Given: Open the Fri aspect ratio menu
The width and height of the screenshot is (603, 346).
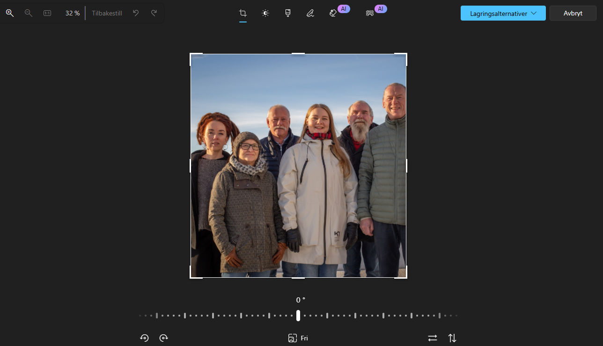Looking at the screenshot, I should [298, 338].
